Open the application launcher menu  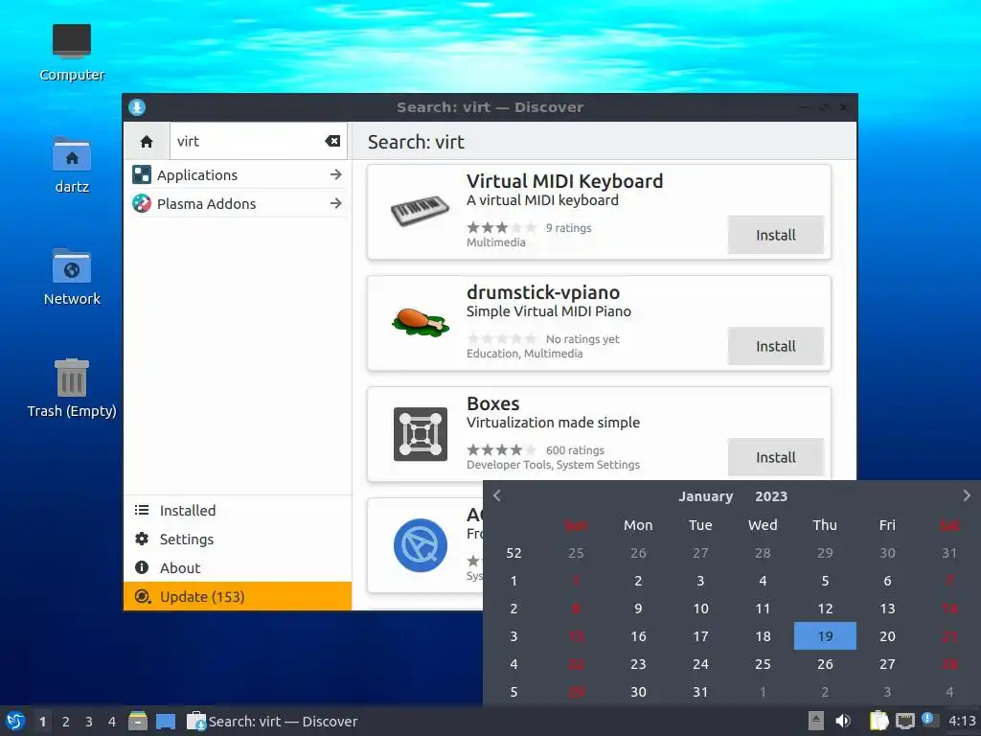(x=14, y=721)
